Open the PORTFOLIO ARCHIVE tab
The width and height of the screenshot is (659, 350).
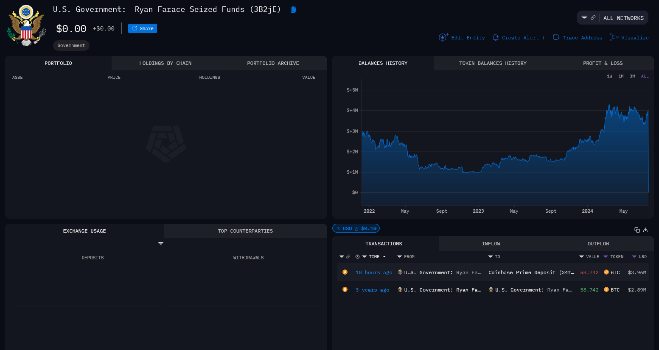click(x=273, y=63)
